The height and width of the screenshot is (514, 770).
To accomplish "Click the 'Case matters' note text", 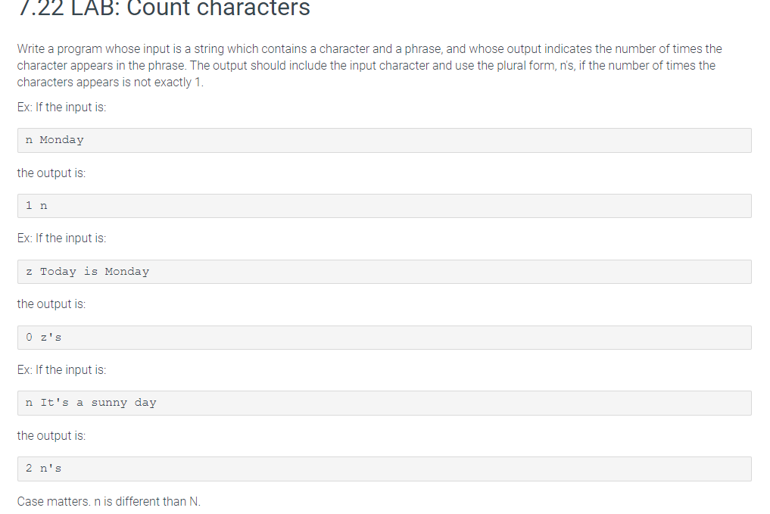I will [108, 501].
